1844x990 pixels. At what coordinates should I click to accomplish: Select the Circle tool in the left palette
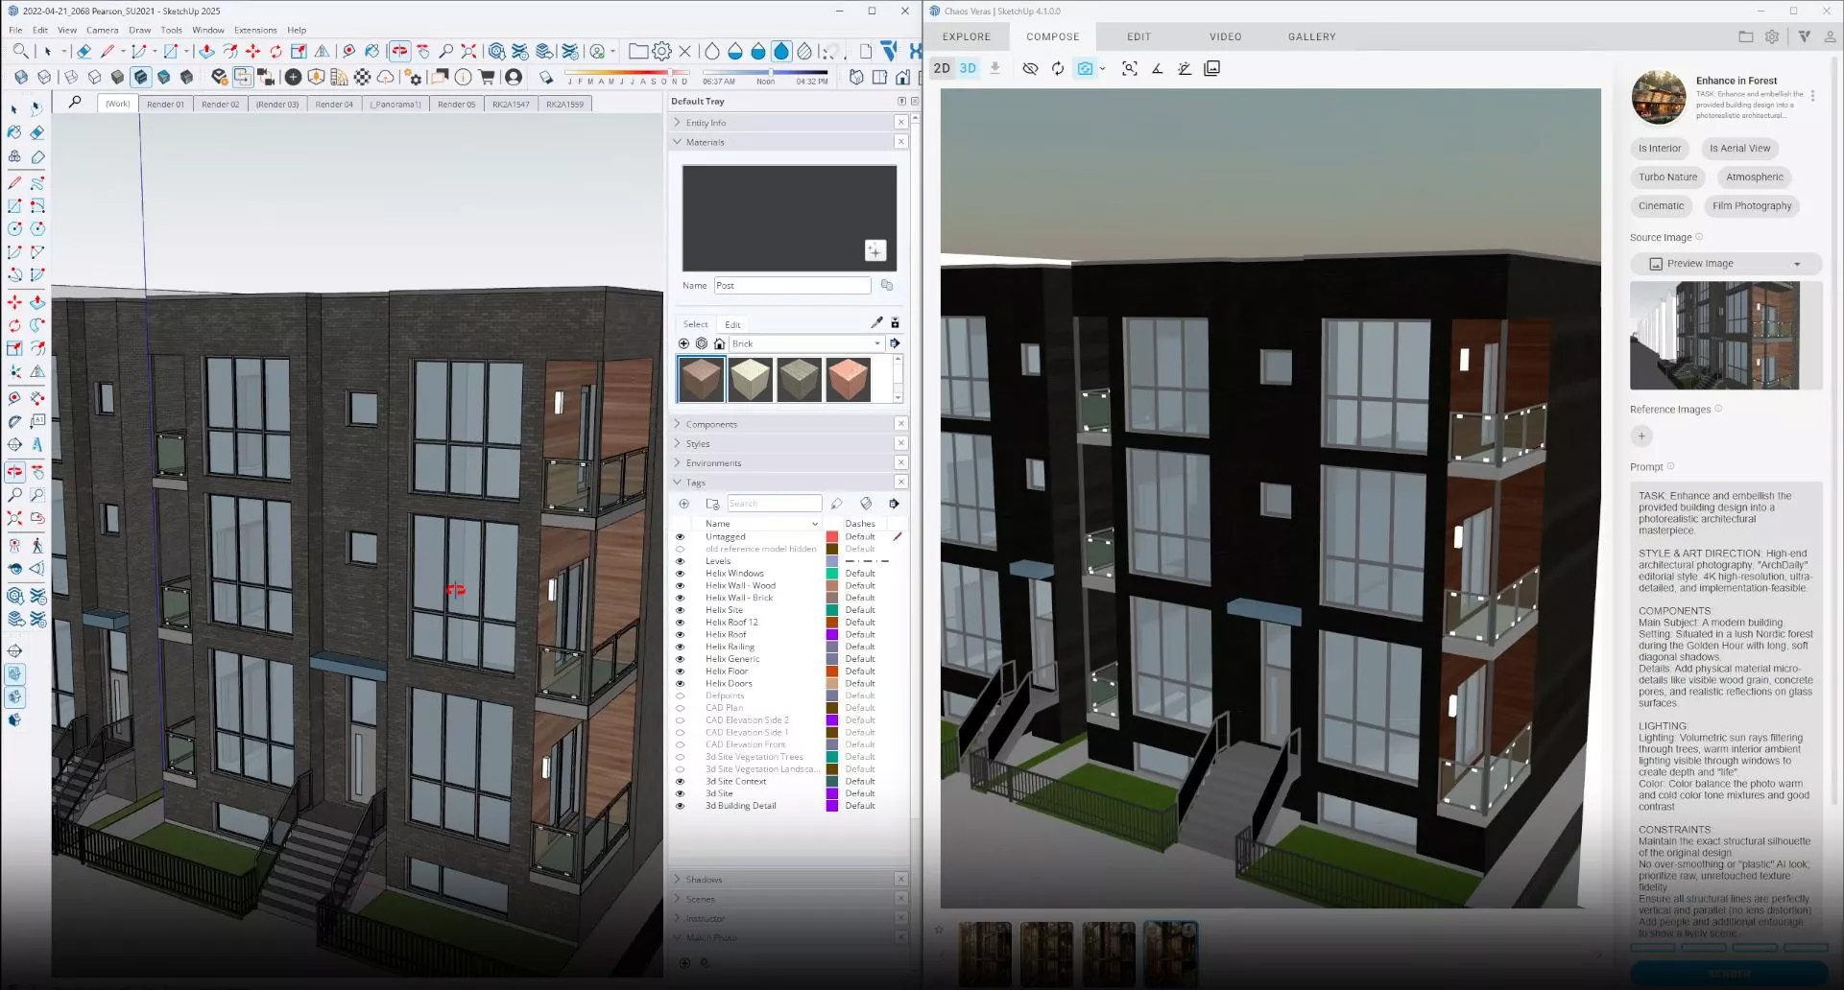[x=14, y=228]
